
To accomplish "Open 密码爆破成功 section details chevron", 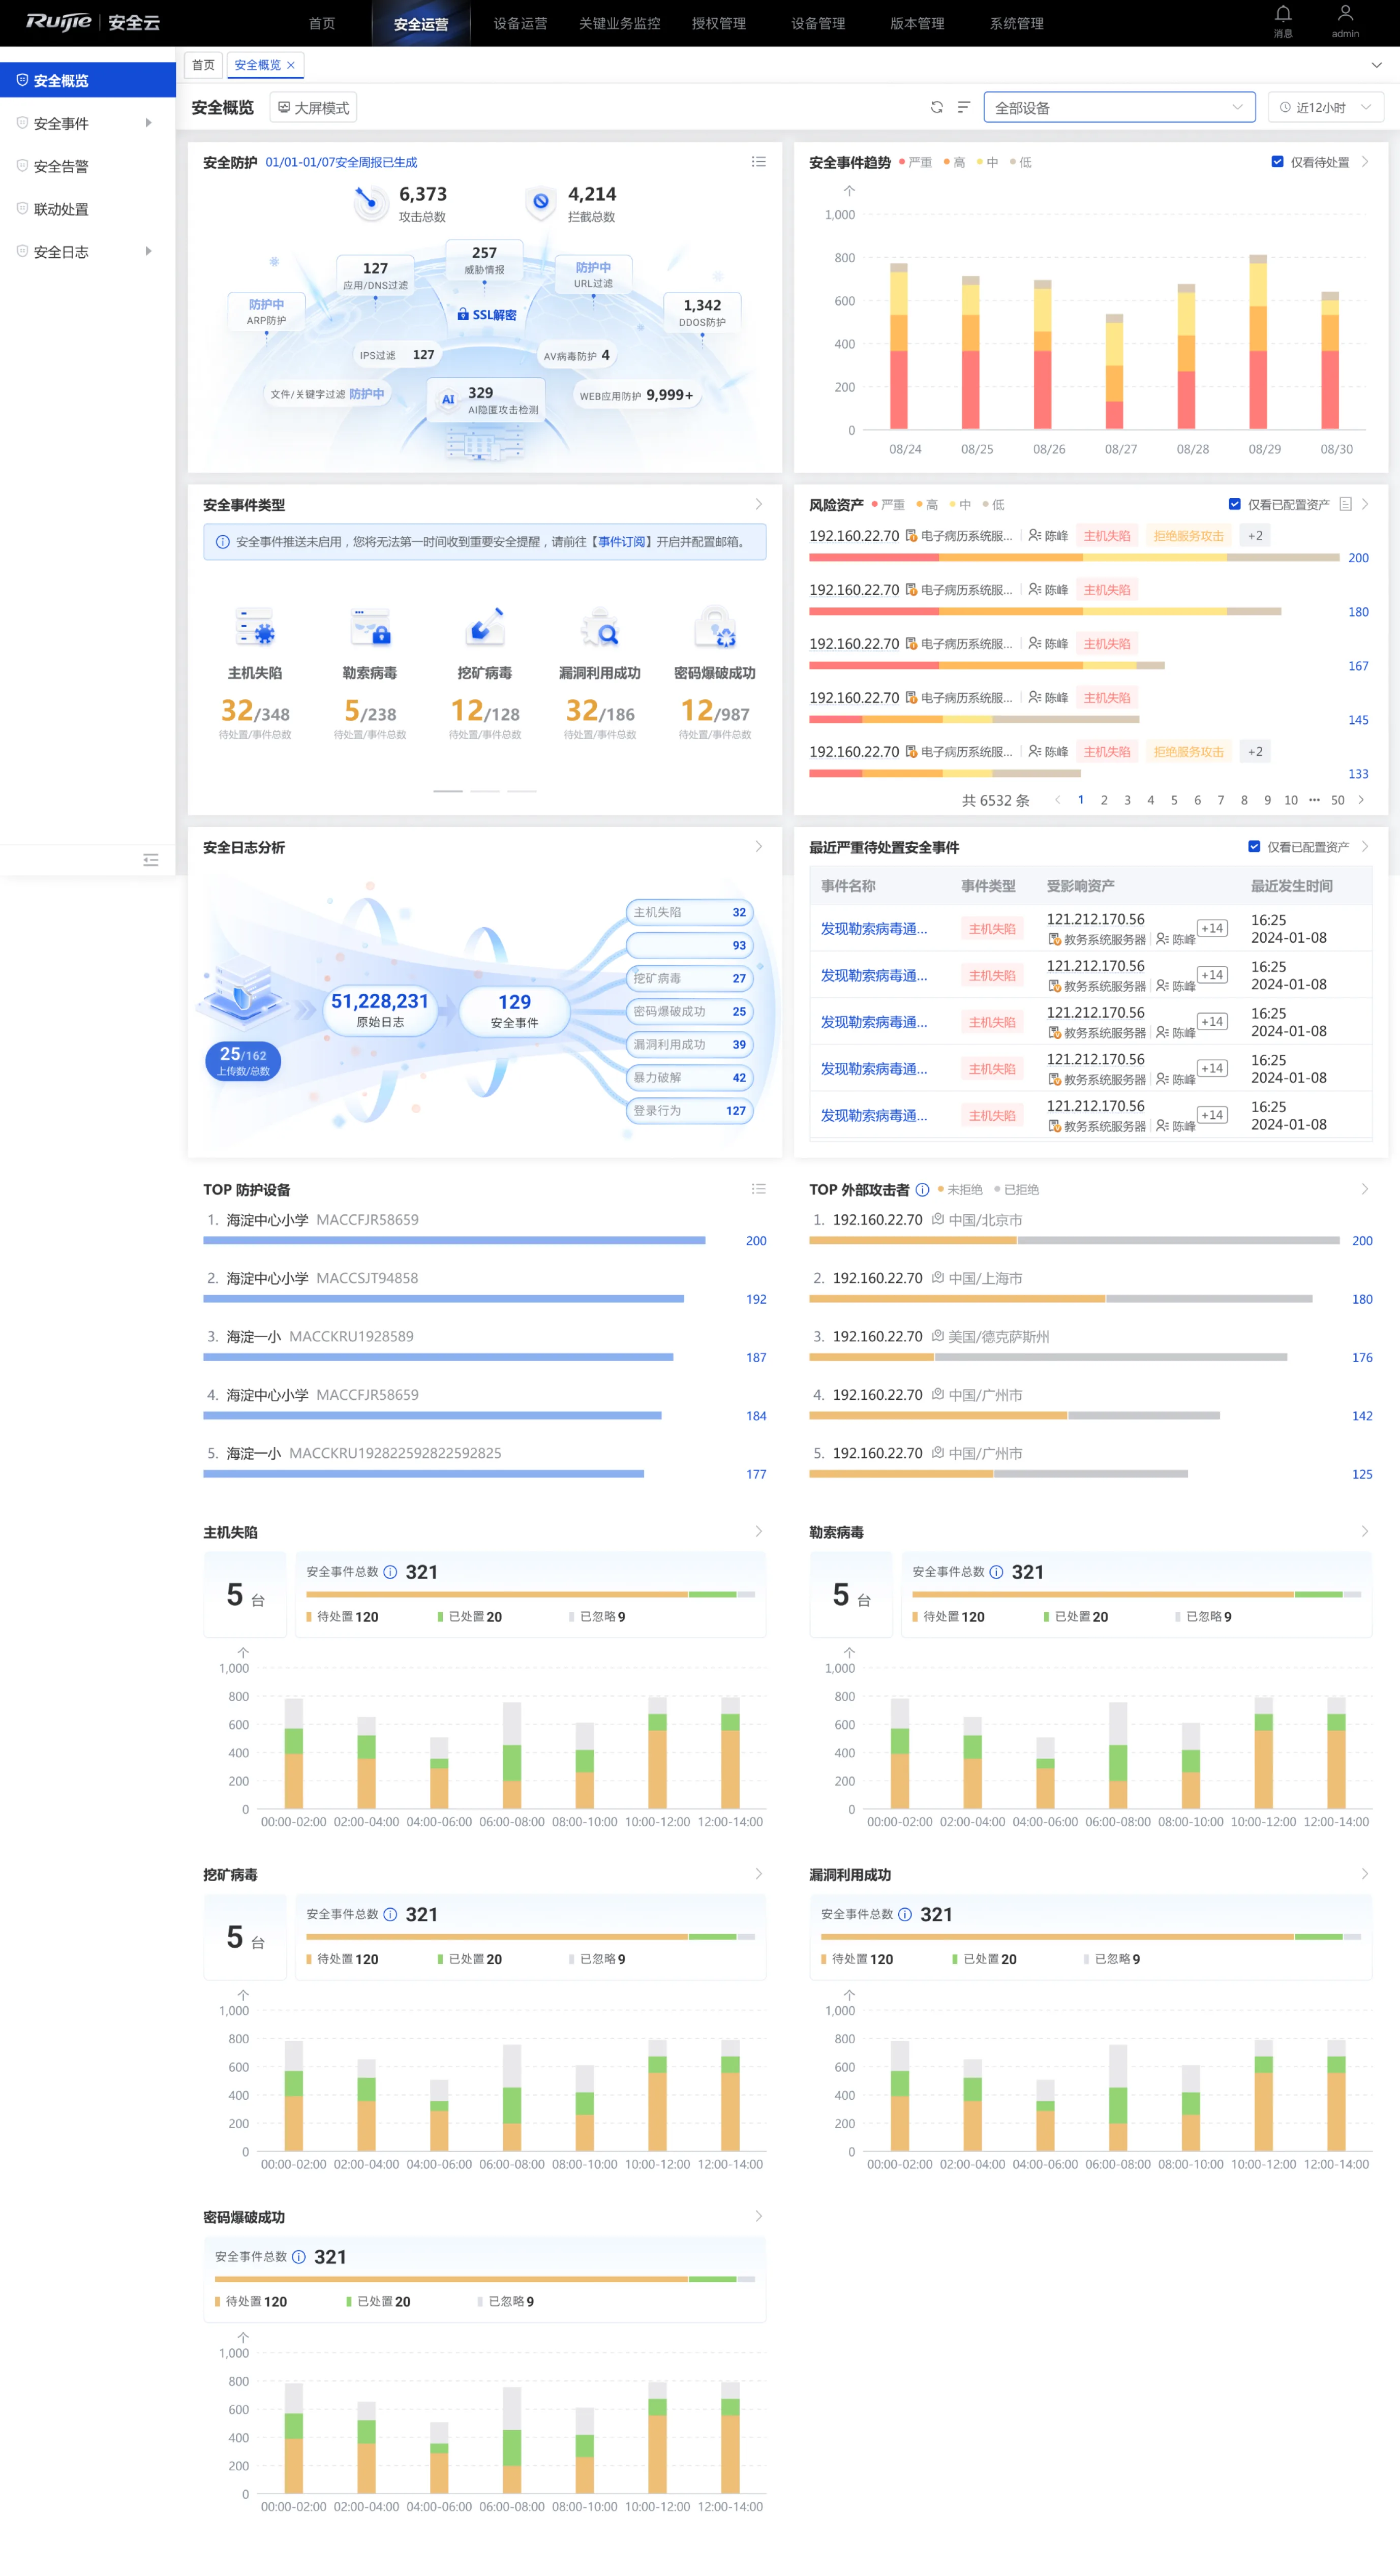I will pos(759,2216).
